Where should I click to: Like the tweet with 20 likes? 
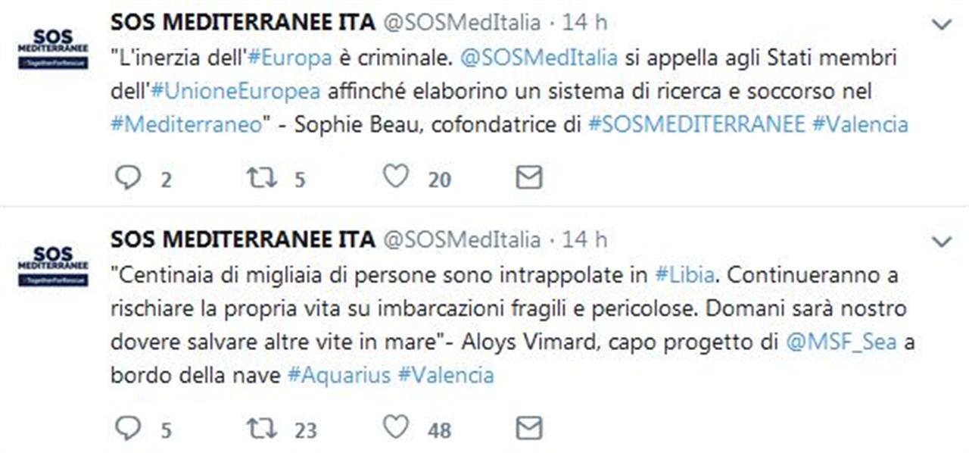pyautogui.click(x=395, y=177)
